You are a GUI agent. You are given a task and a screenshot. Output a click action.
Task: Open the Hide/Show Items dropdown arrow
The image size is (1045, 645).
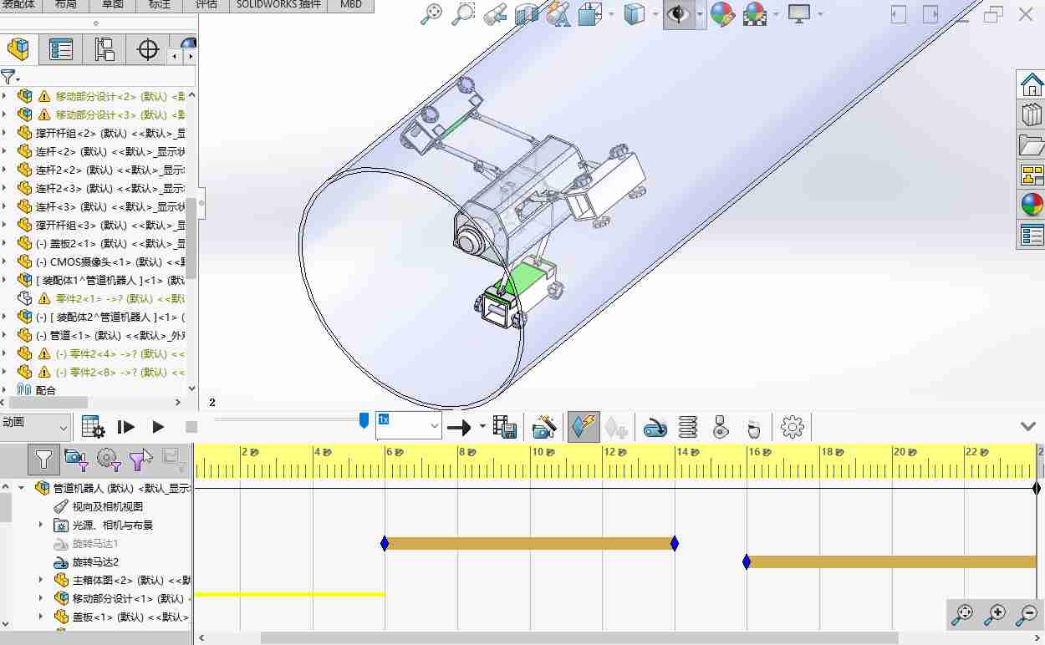coord(700,14)
